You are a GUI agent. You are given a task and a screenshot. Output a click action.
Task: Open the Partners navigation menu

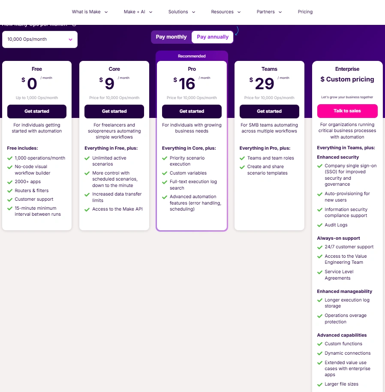coord(269,12)
